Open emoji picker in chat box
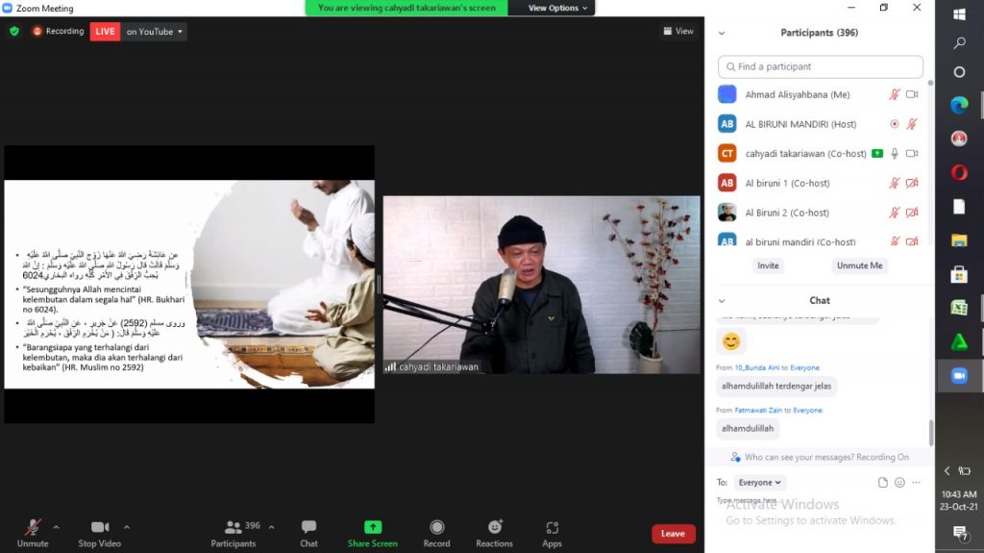 [x=899, y=482]
